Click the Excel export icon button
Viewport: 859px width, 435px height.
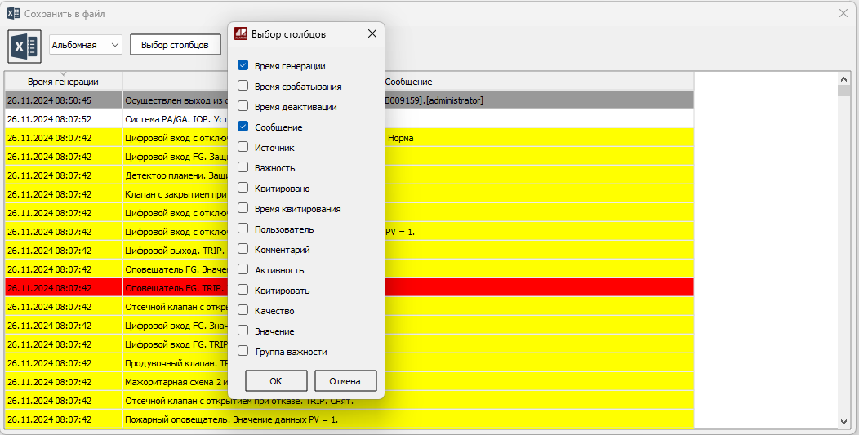pos(24,46)
